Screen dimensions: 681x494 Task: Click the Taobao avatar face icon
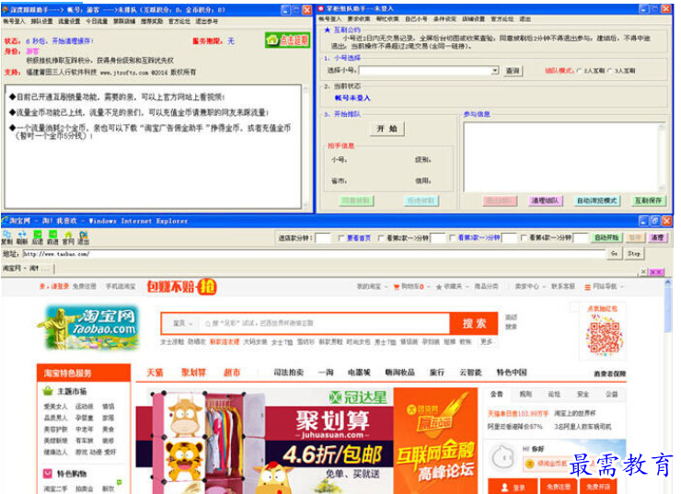pyautogui.click(x=503, y=457)
